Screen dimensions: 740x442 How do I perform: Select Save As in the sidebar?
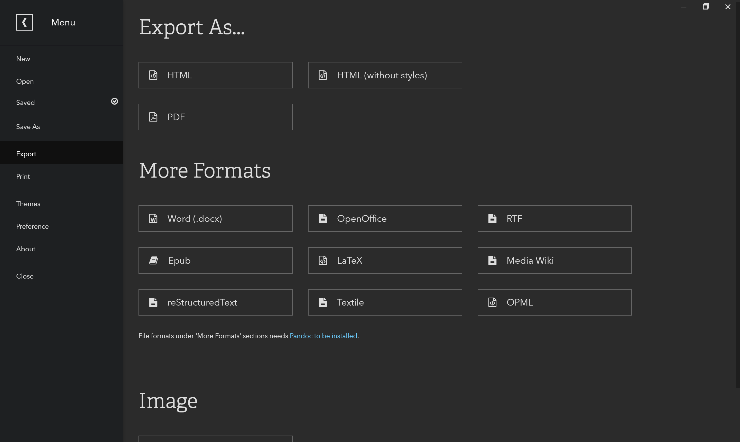[x=28, y=127]
